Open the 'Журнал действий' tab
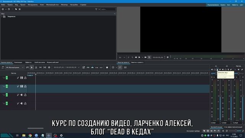This screenshot has width=245, height=138. click(53, 62)
